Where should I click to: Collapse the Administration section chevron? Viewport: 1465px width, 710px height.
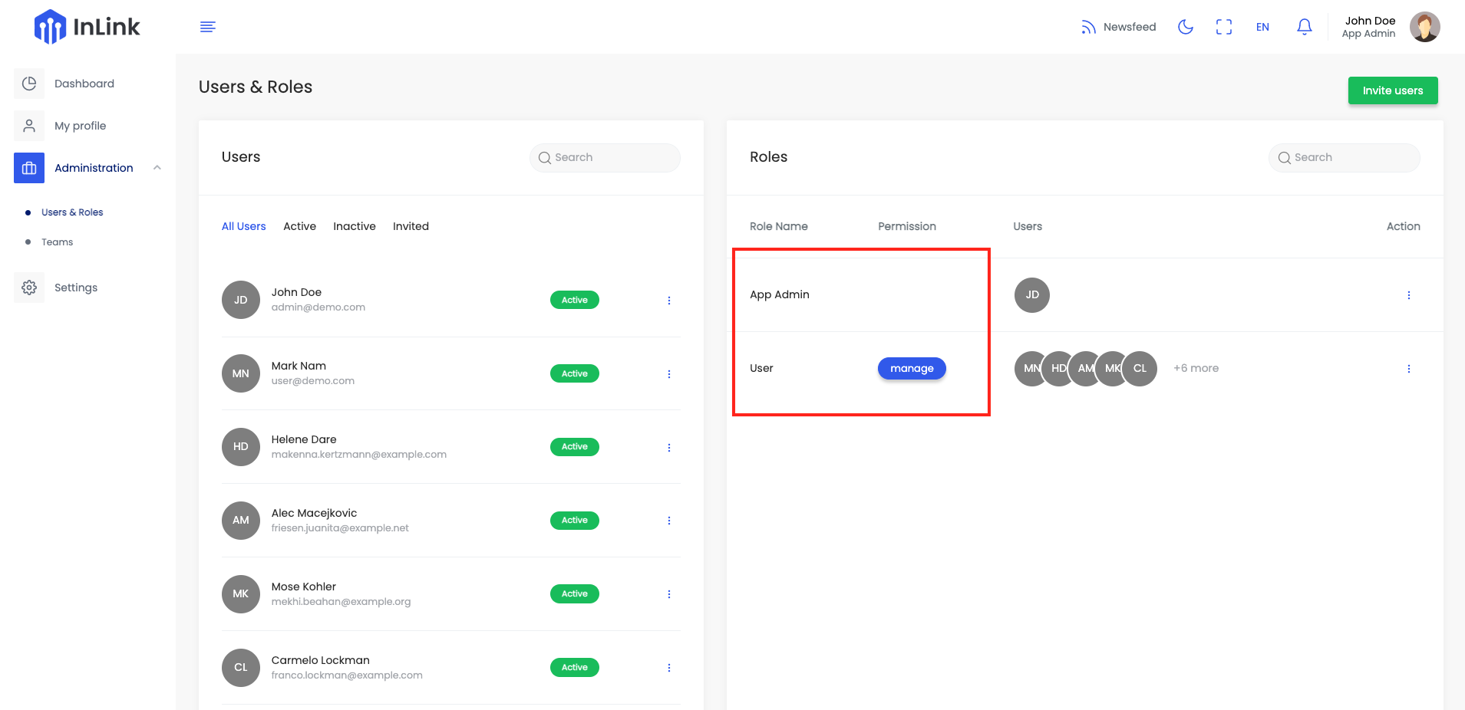click(157, 167)
